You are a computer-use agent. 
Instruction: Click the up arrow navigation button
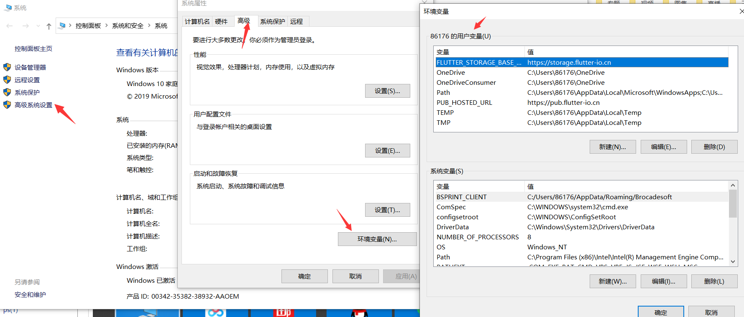[x=49, y=26]
